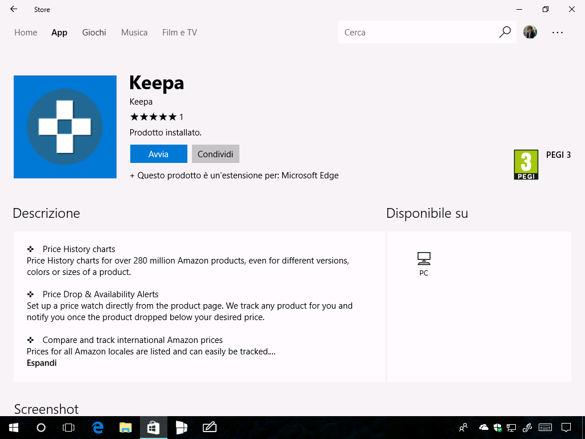Click the Store icon in taskbar

tap(153, 428)
